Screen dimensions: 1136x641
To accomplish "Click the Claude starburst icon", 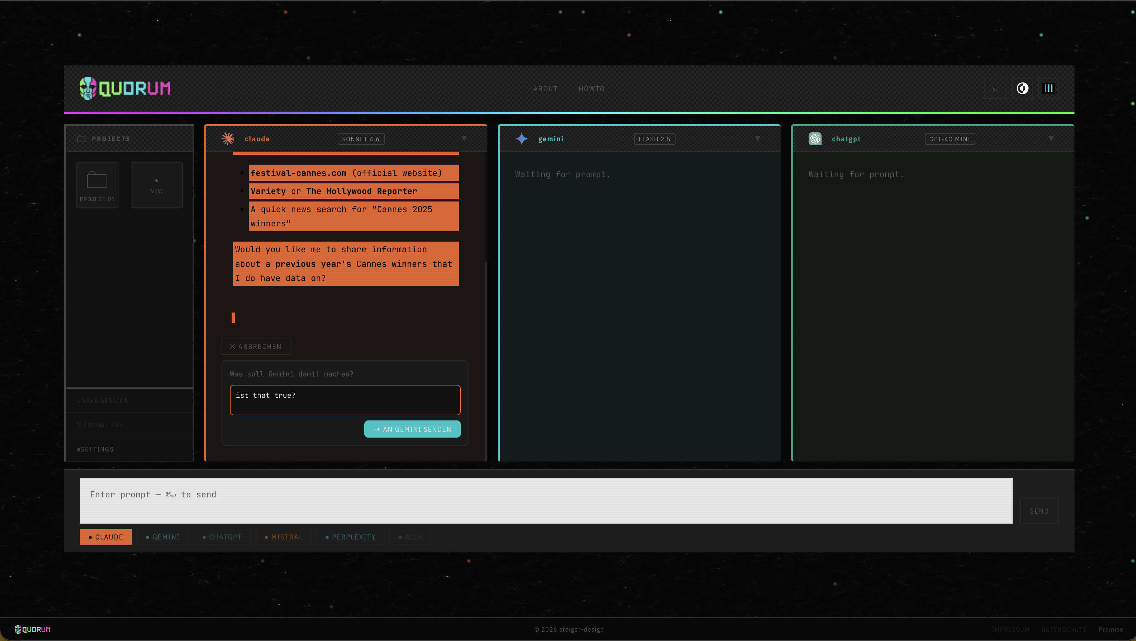I will [x=228, y=139].
